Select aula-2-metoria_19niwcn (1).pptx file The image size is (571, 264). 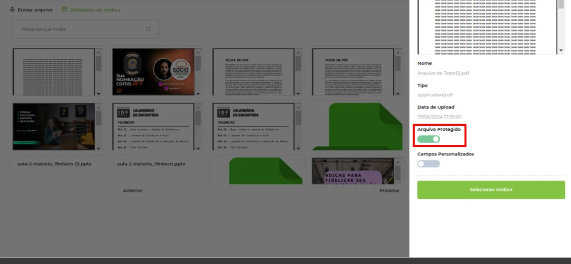click(x=54, y=164)
